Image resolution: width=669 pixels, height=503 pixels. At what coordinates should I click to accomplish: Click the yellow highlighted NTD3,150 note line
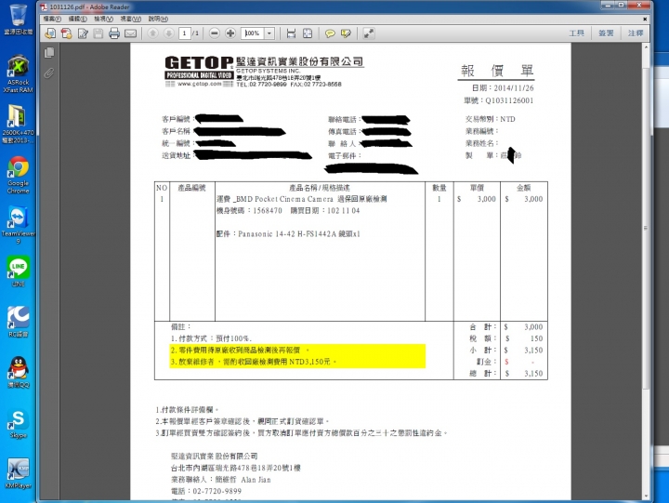254,362
